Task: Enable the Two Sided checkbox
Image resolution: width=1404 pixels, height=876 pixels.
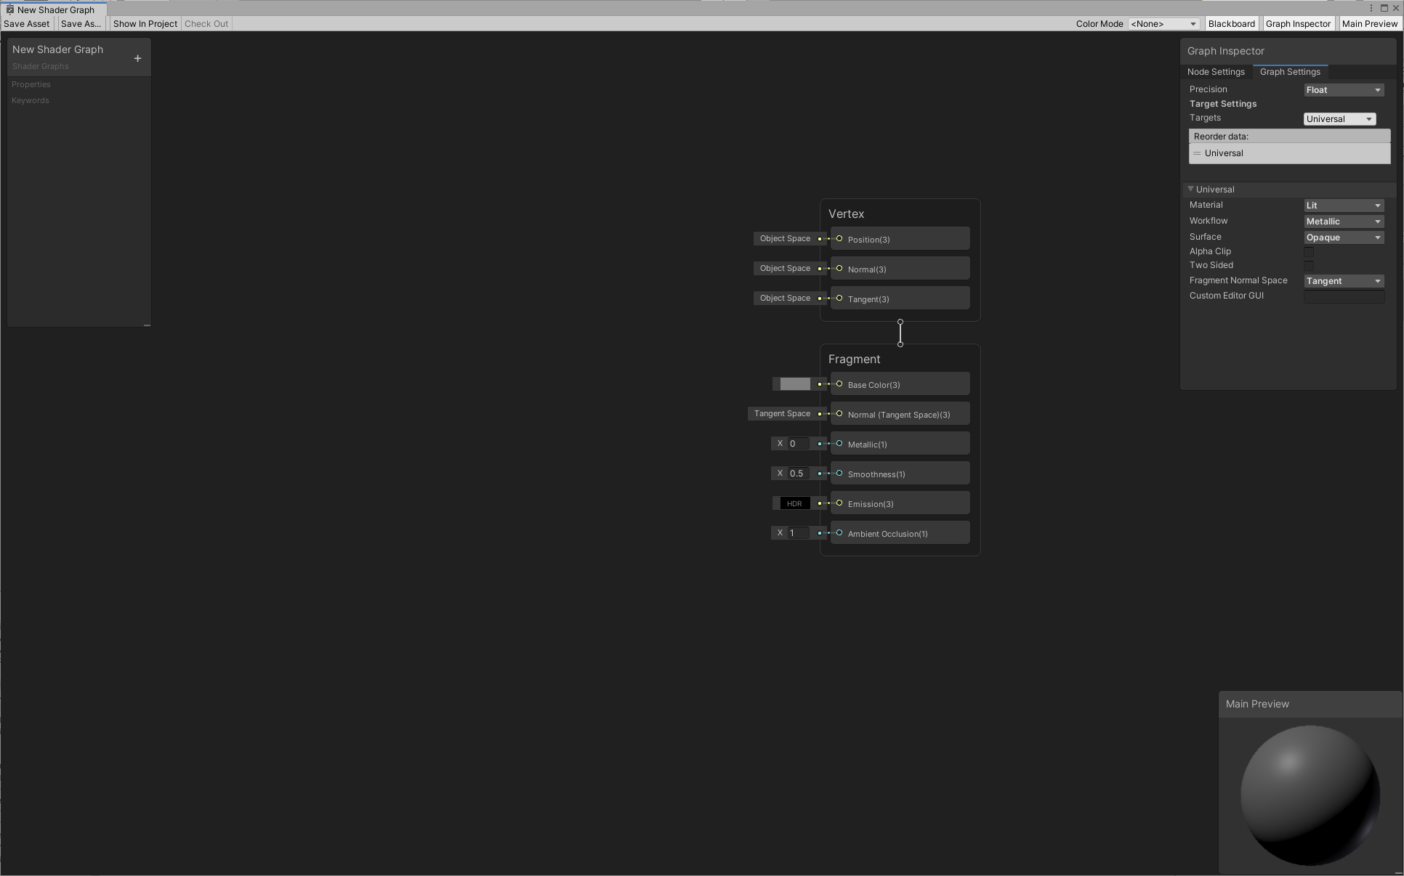Action: click(x=1310, y=265)
